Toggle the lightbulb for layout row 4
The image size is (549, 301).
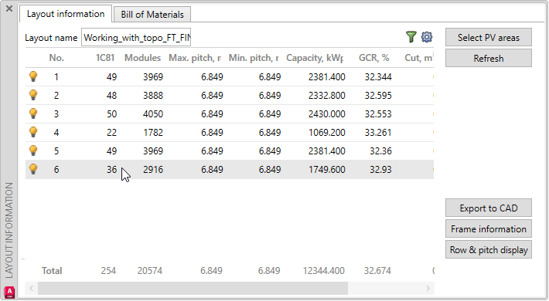(33, 132)
